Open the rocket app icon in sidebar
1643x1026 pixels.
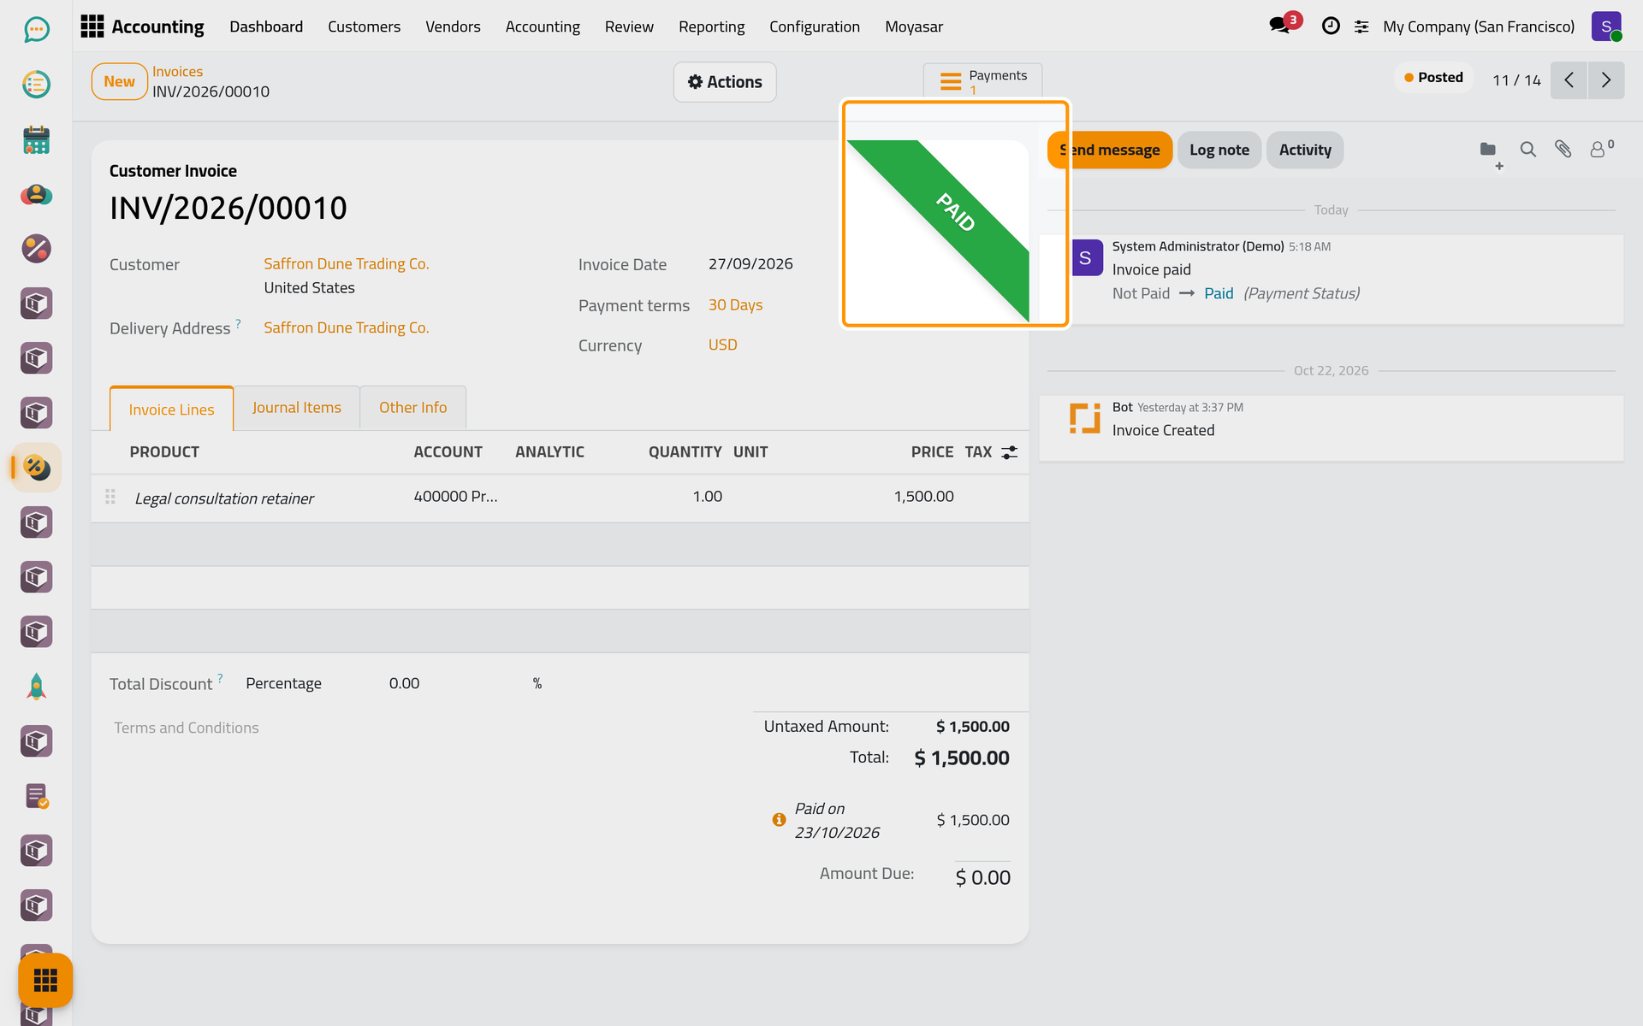pos(36,687)
